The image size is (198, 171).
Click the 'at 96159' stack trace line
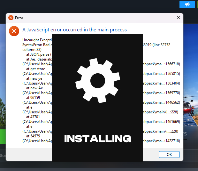pyautogui.click(x=33, y=98)
